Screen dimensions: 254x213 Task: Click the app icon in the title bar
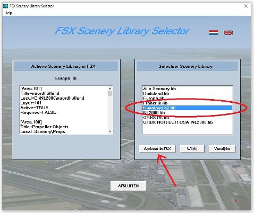click(6, 6)
